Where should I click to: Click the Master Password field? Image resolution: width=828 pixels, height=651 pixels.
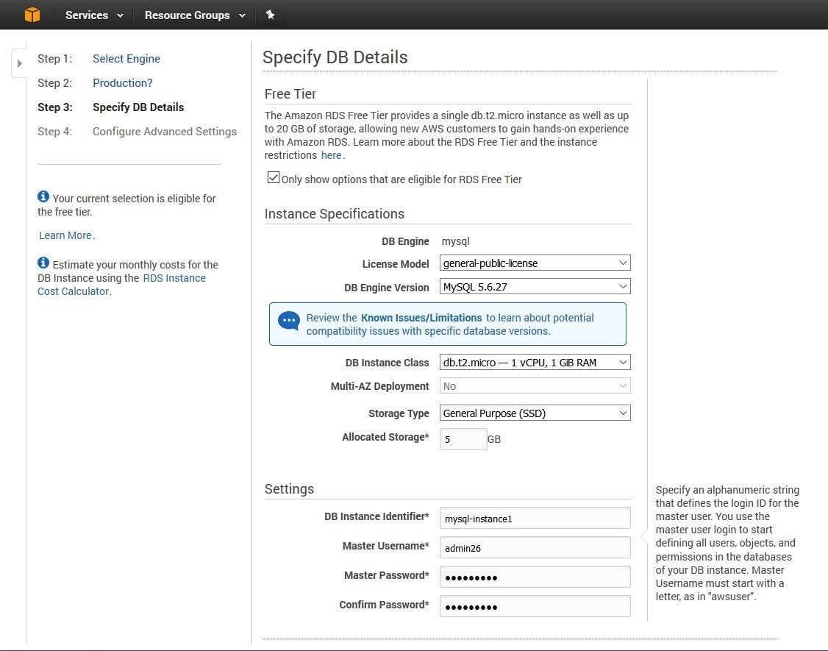pos(535,577)
